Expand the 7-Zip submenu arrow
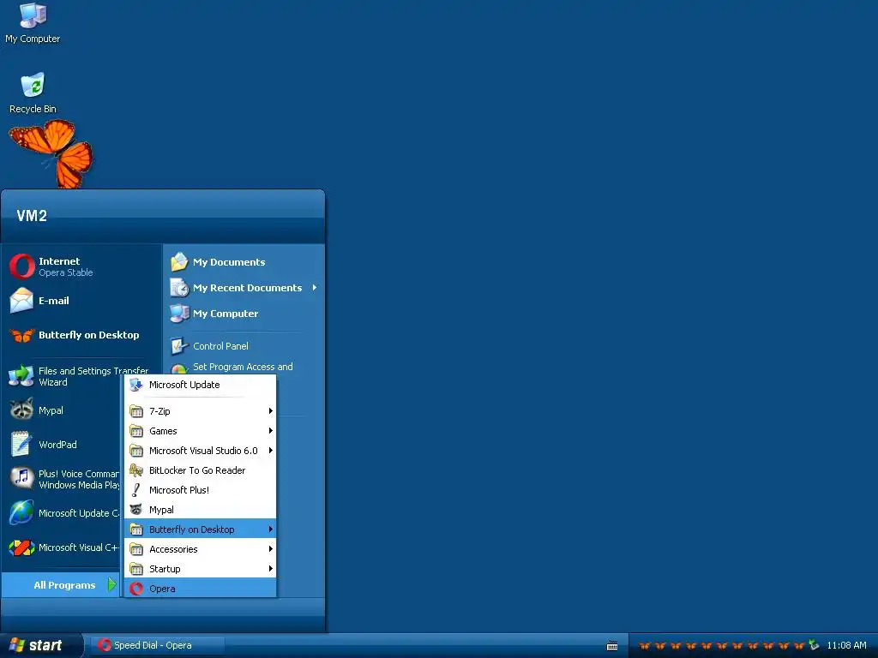 pos(270,411)
